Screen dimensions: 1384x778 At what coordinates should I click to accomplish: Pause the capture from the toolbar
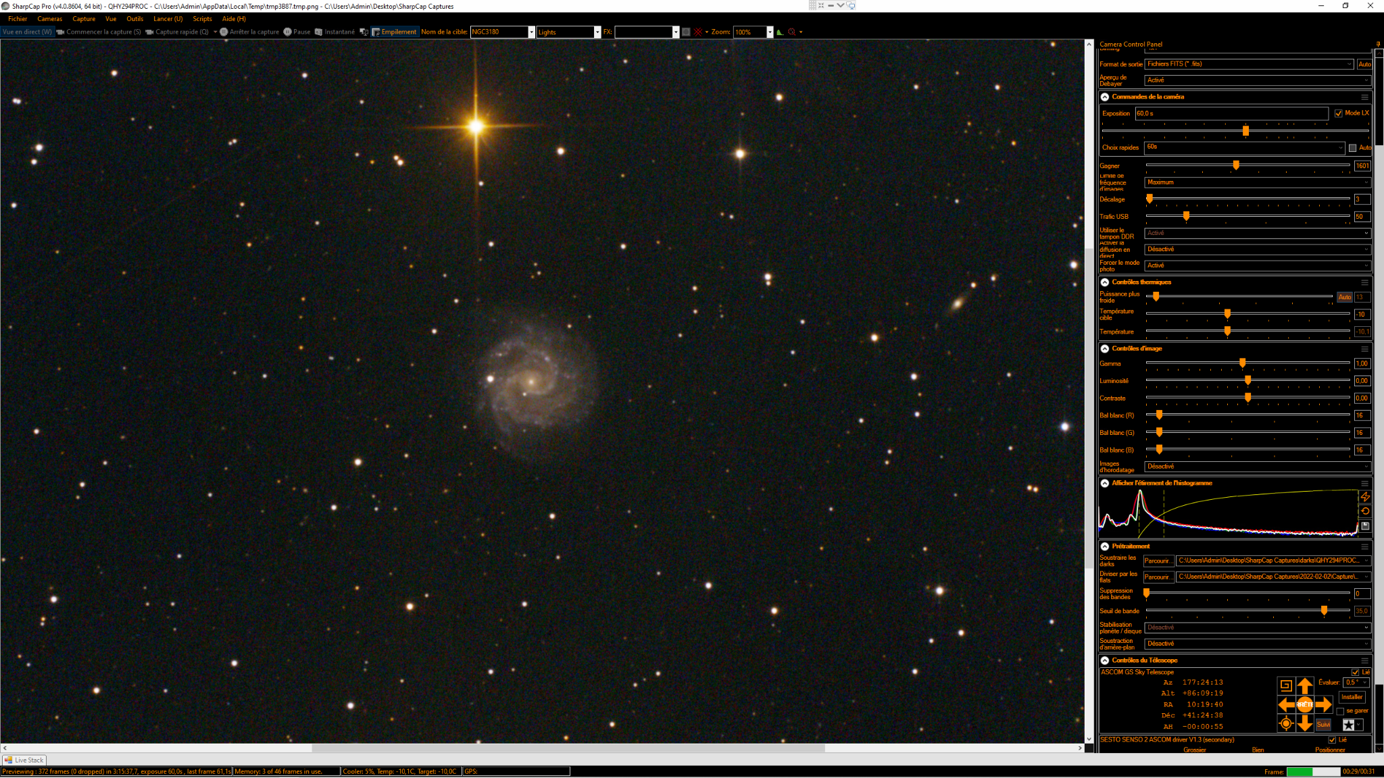point(297,32)
